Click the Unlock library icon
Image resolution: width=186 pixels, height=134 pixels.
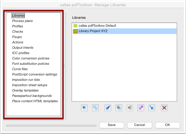(x=130, y=108)
